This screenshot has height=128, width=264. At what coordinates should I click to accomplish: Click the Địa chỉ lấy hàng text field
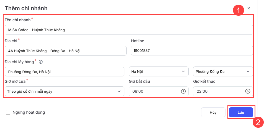coord(64,72)
